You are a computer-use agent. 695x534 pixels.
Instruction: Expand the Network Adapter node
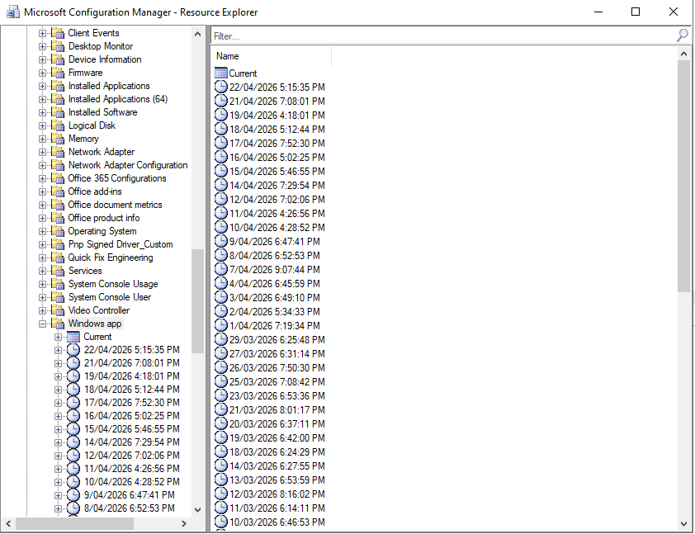click(x=43, y=152)
